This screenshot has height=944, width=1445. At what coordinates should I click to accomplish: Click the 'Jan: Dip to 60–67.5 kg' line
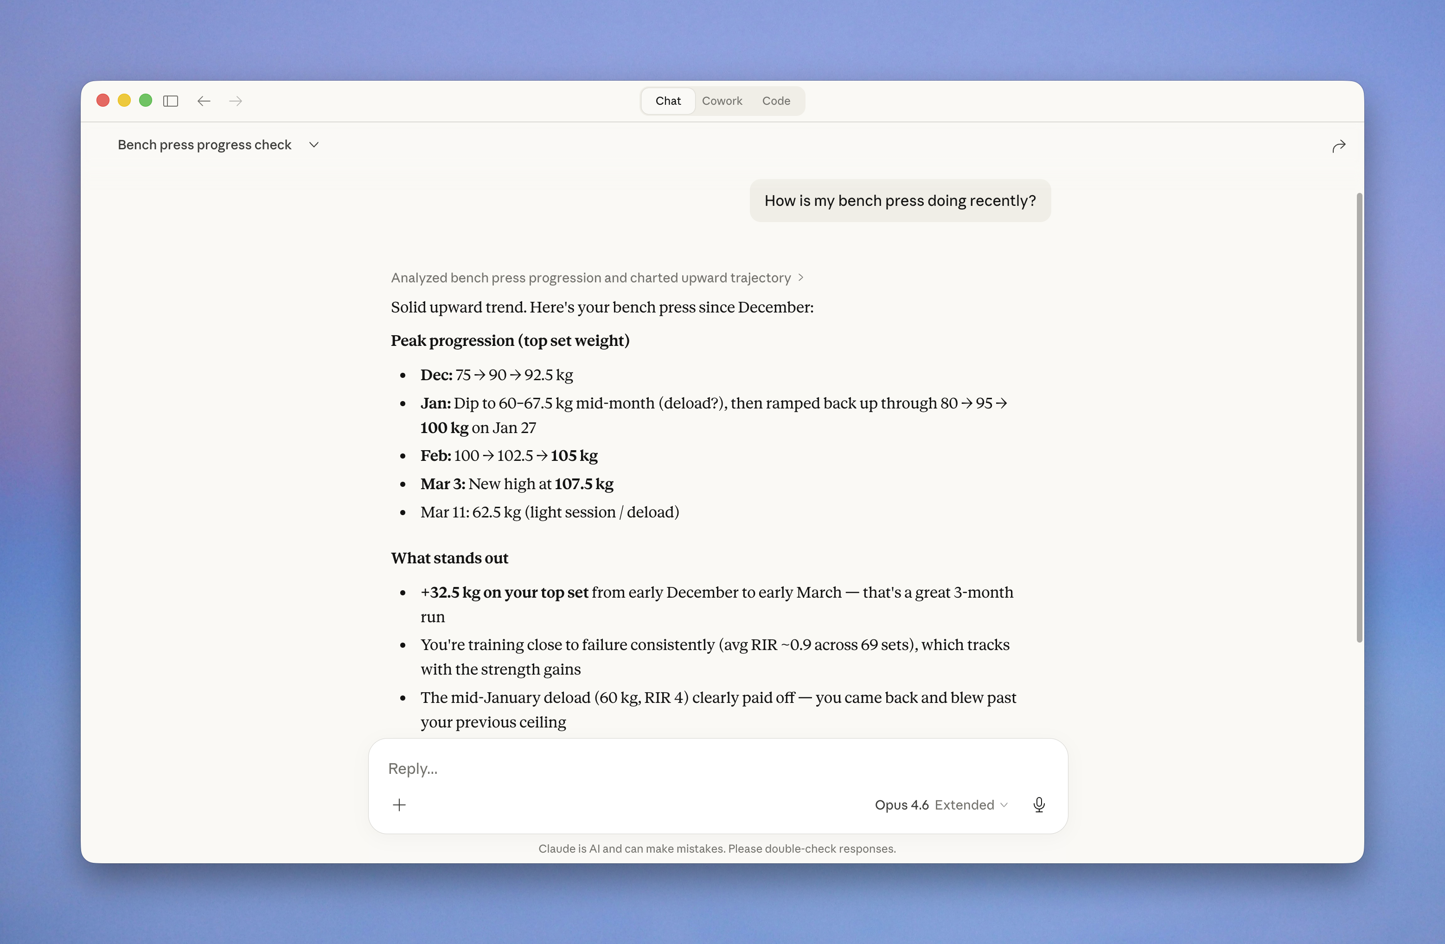(x=714, y=415)
